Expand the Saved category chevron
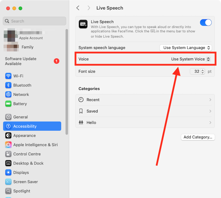Image resolution: width=221 pixels, height=198 pixels. [210, 111]
